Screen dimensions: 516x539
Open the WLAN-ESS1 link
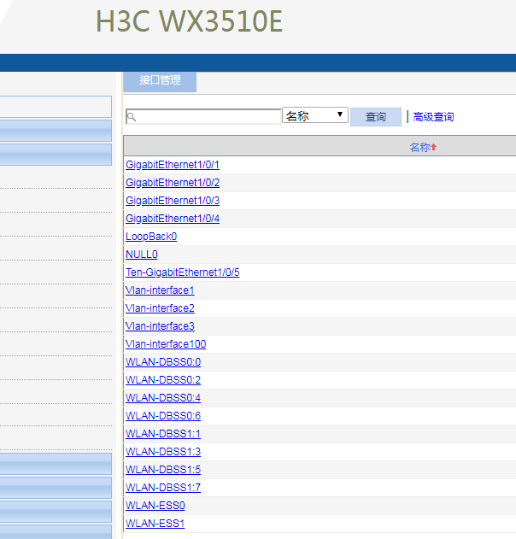pos(155,523)
